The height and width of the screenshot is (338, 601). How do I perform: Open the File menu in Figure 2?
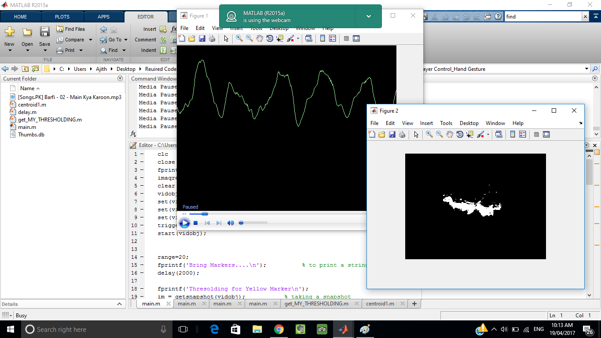(x=374, y=123)
